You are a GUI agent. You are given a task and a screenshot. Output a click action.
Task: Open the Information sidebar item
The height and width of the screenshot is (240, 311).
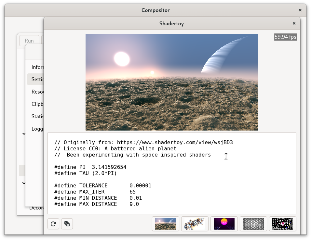pos(37,67)
